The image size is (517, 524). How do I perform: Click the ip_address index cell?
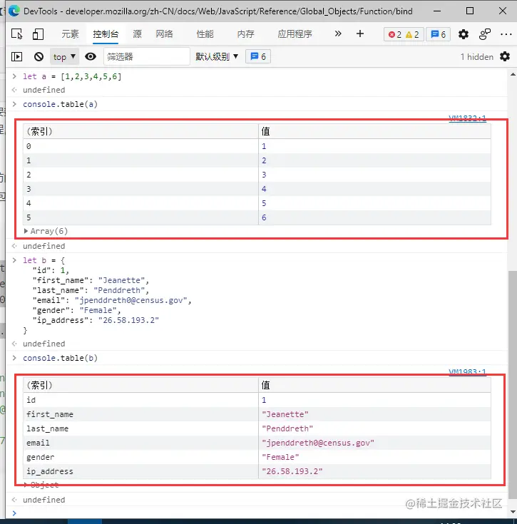click(x=140, y=471)
